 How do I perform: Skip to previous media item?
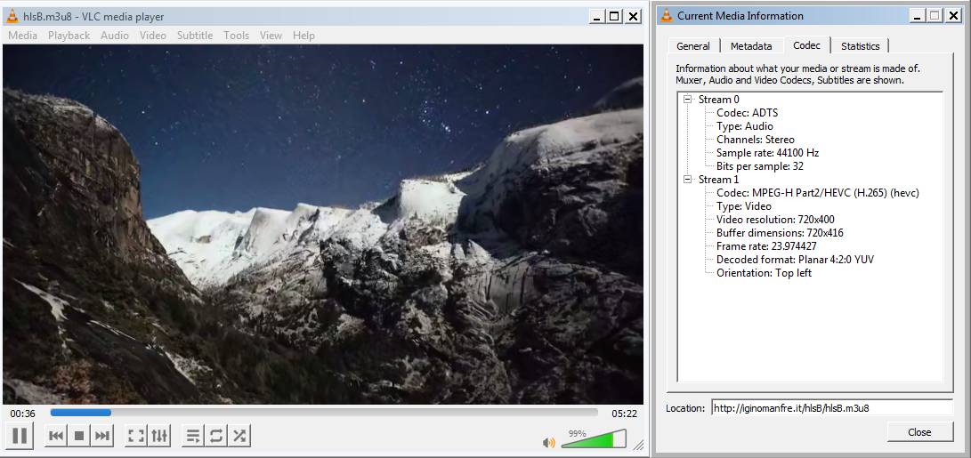click(56, 437)
